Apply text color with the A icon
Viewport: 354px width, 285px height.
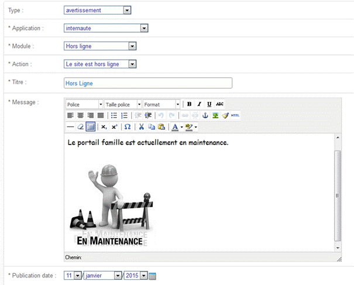pyautogui.click(x=175, y=127)
